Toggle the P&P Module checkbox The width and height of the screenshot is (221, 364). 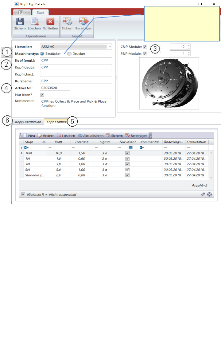click(x=145, y=54)
